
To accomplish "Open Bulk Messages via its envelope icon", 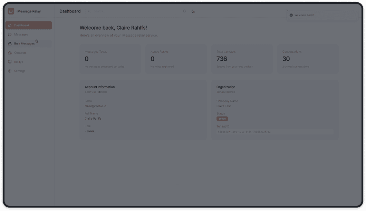I will pyautogui.click(x=10, y=43).
